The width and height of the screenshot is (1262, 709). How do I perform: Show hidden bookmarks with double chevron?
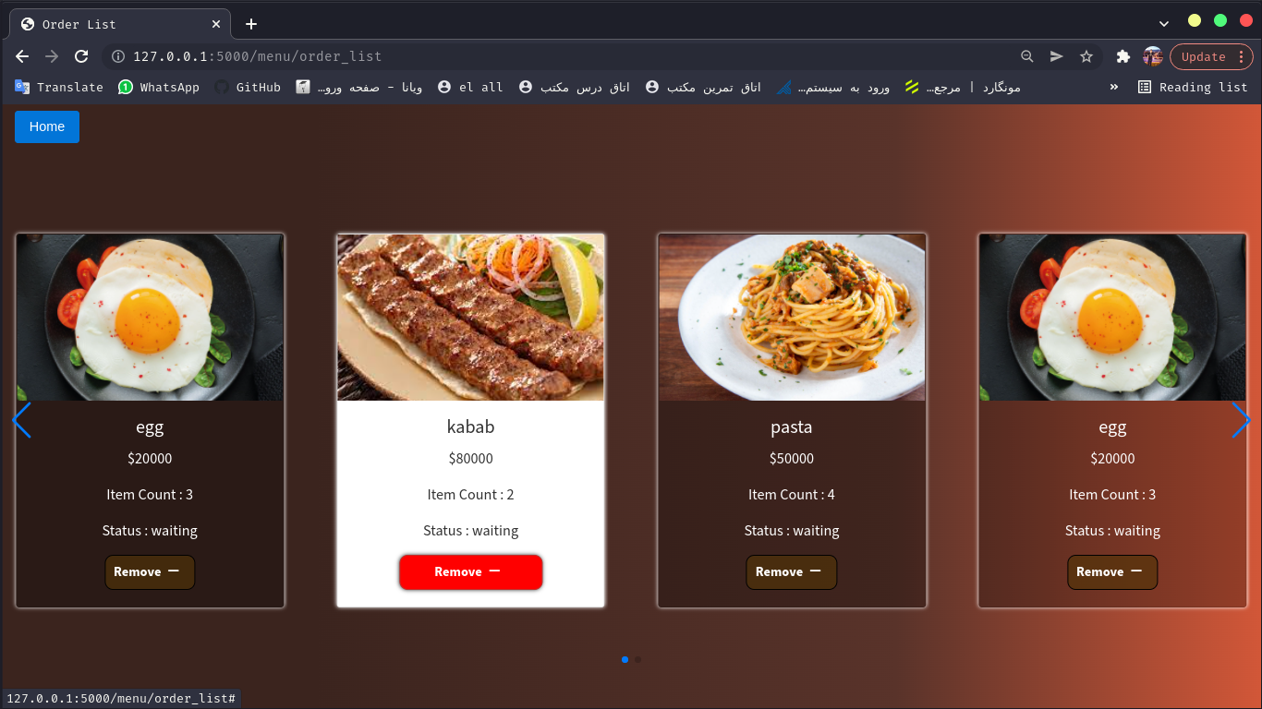(x=1113, y=87)
